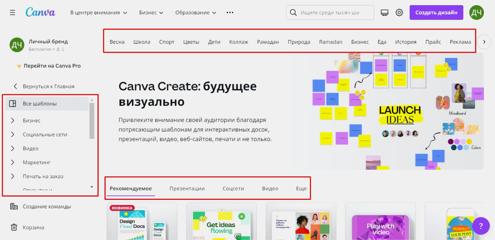The height and width of the screenshot is (240, 495).
Task: Select the Школа category chip
Action: pos(142,42)
